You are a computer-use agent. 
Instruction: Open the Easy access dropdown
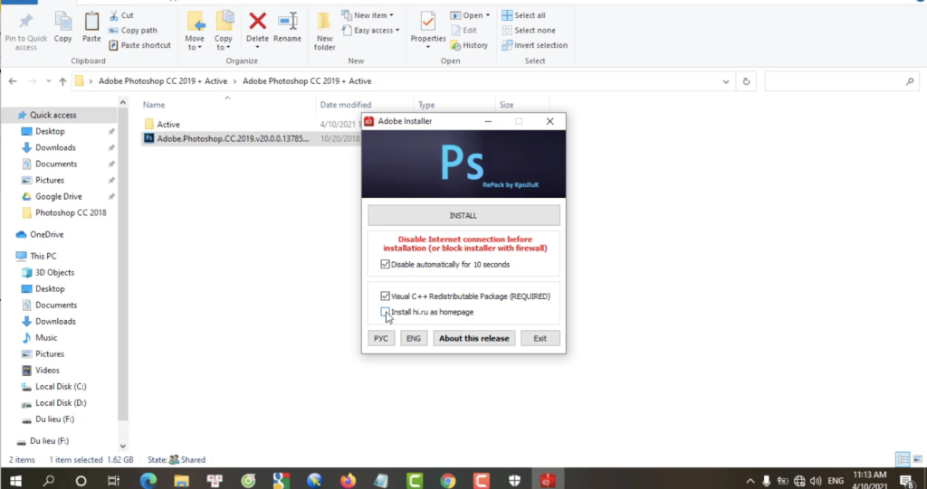(x=370, y=30)
